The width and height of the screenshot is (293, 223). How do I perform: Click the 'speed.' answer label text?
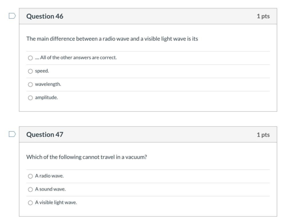point(42,71)
